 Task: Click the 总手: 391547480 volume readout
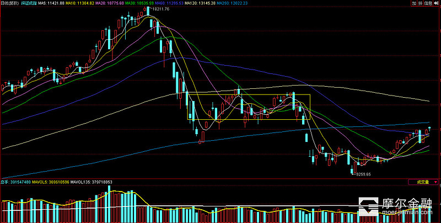coord(17,182)
